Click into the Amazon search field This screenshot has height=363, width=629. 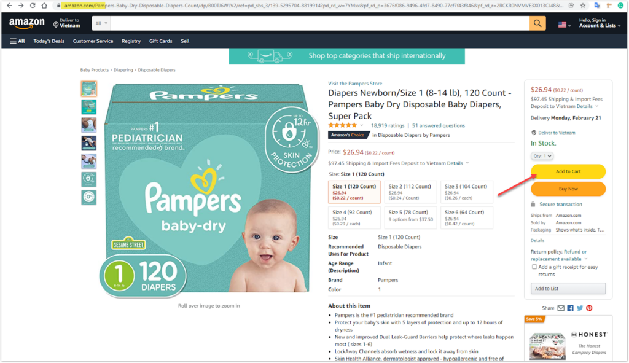[319, 23]
